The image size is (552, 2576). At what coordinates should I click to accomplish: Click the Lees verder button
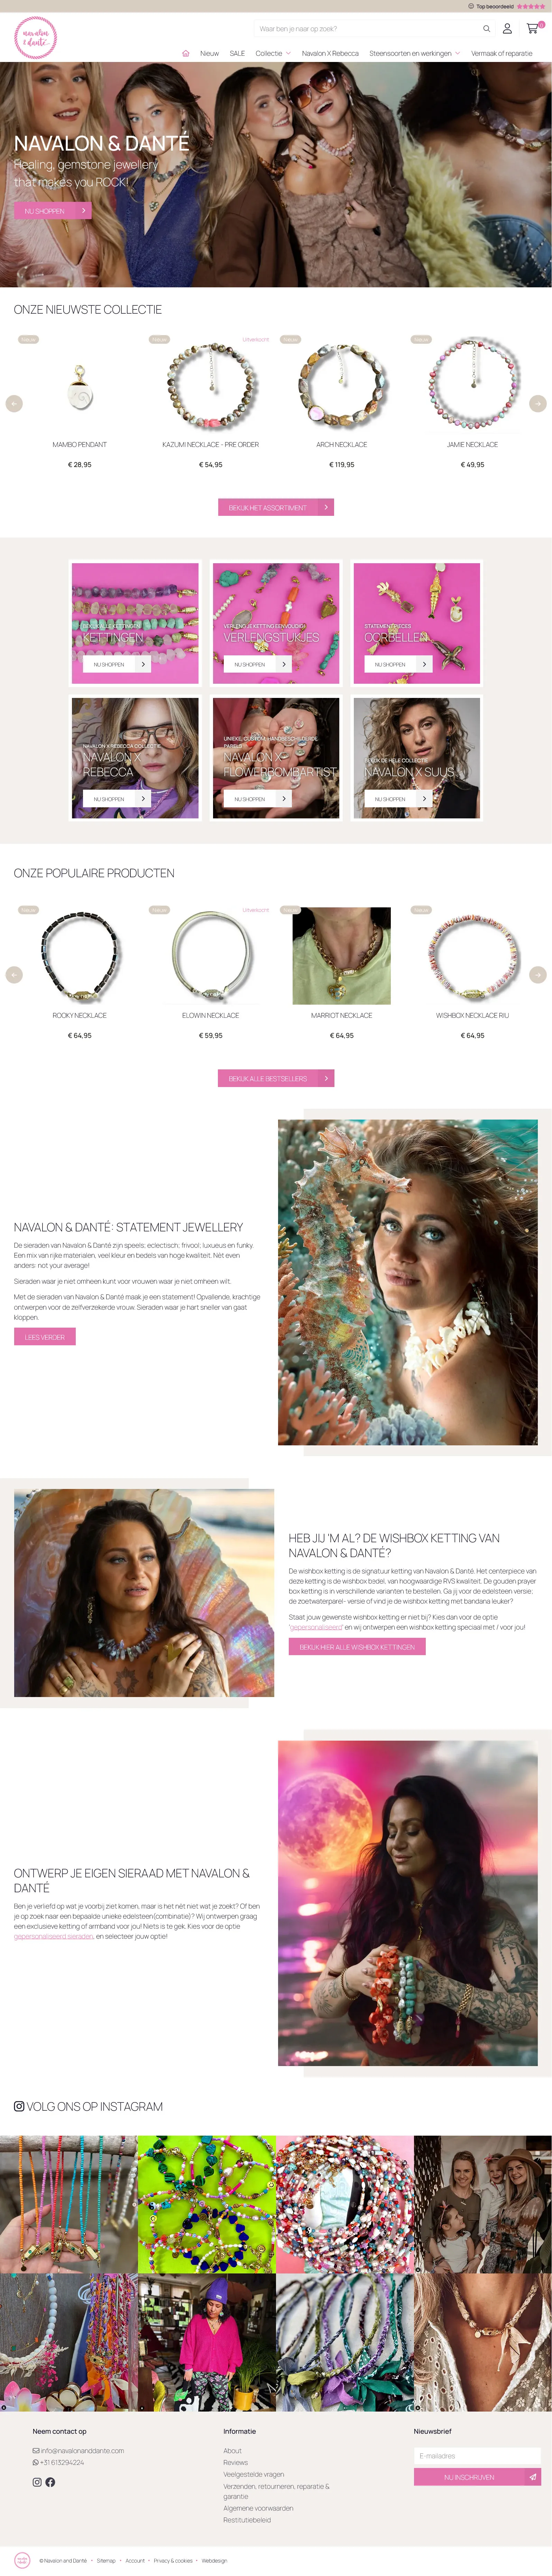(45, 1336)
